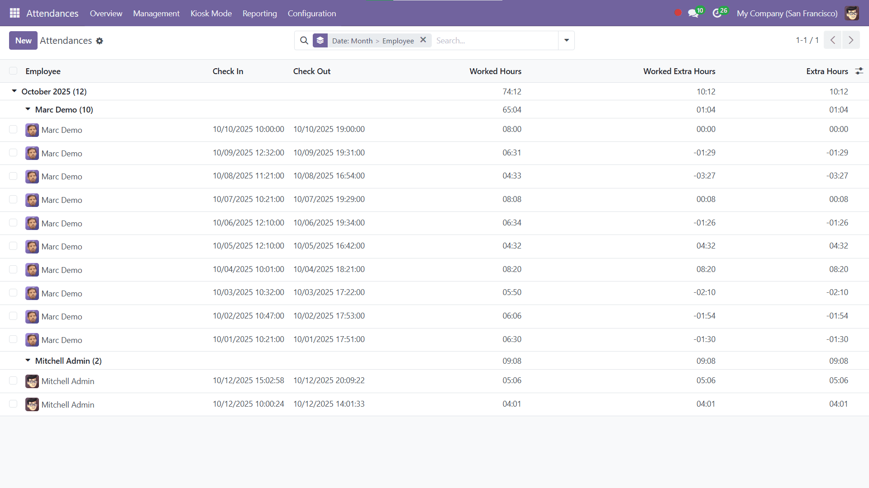Screen dimensions: 869x488
Task: Collapse the Marc Demo group
Action: point(28,109)
